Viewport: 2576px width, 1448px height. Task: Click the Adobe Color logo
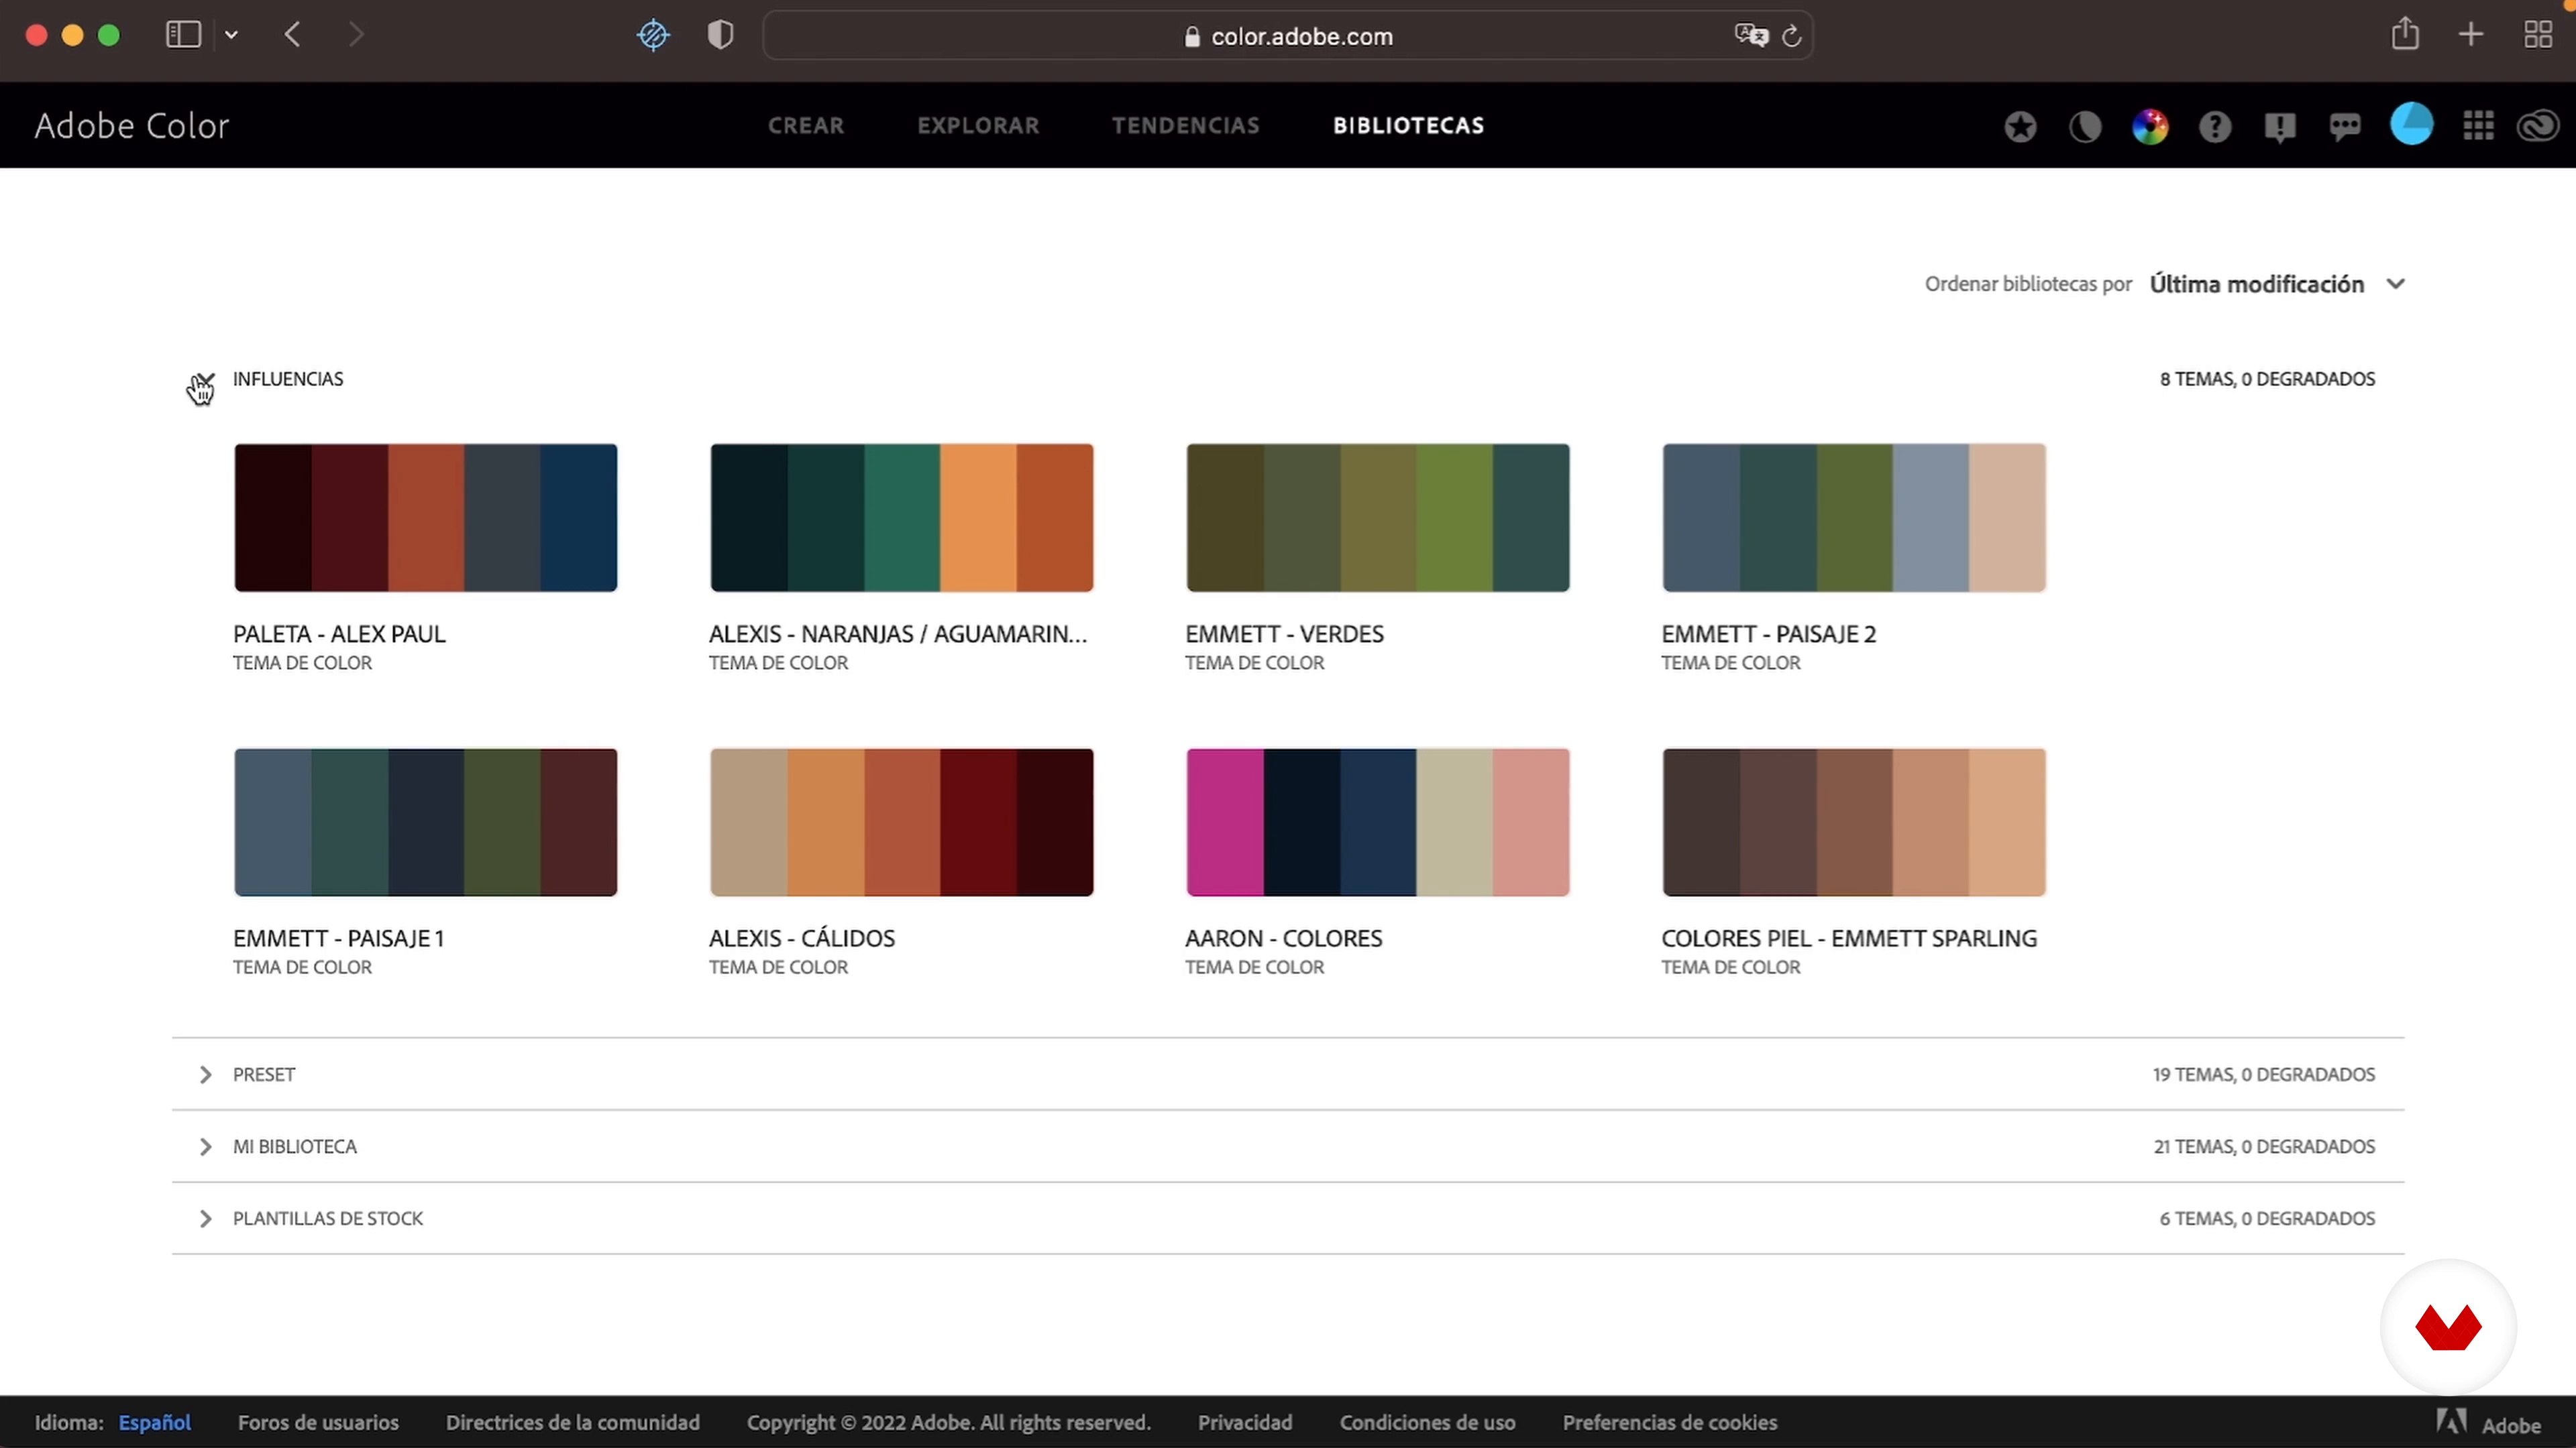click(132, 126)
